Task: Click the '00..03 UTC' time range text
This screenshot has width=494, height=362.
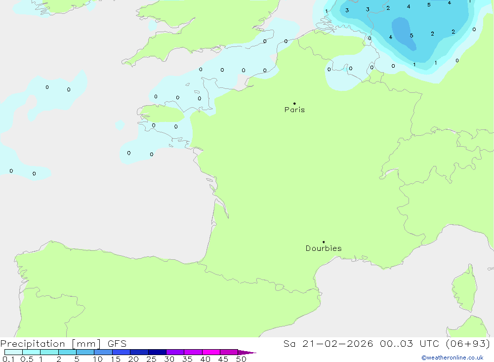Action: (x=410, y=343)
